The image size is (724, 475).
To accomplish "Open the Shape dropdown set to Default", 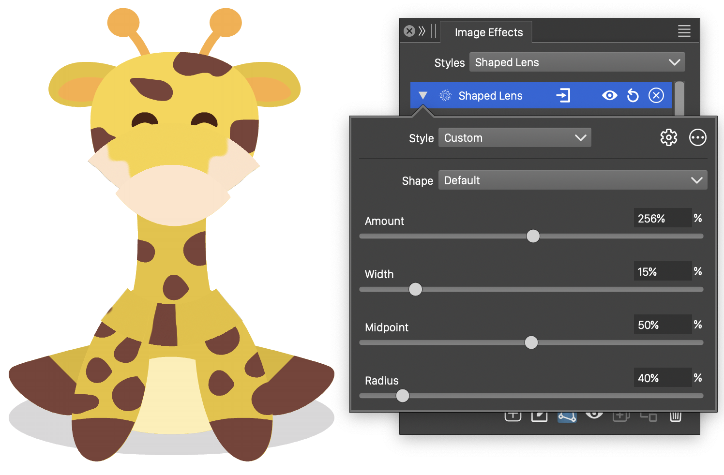I will point(573,180).
